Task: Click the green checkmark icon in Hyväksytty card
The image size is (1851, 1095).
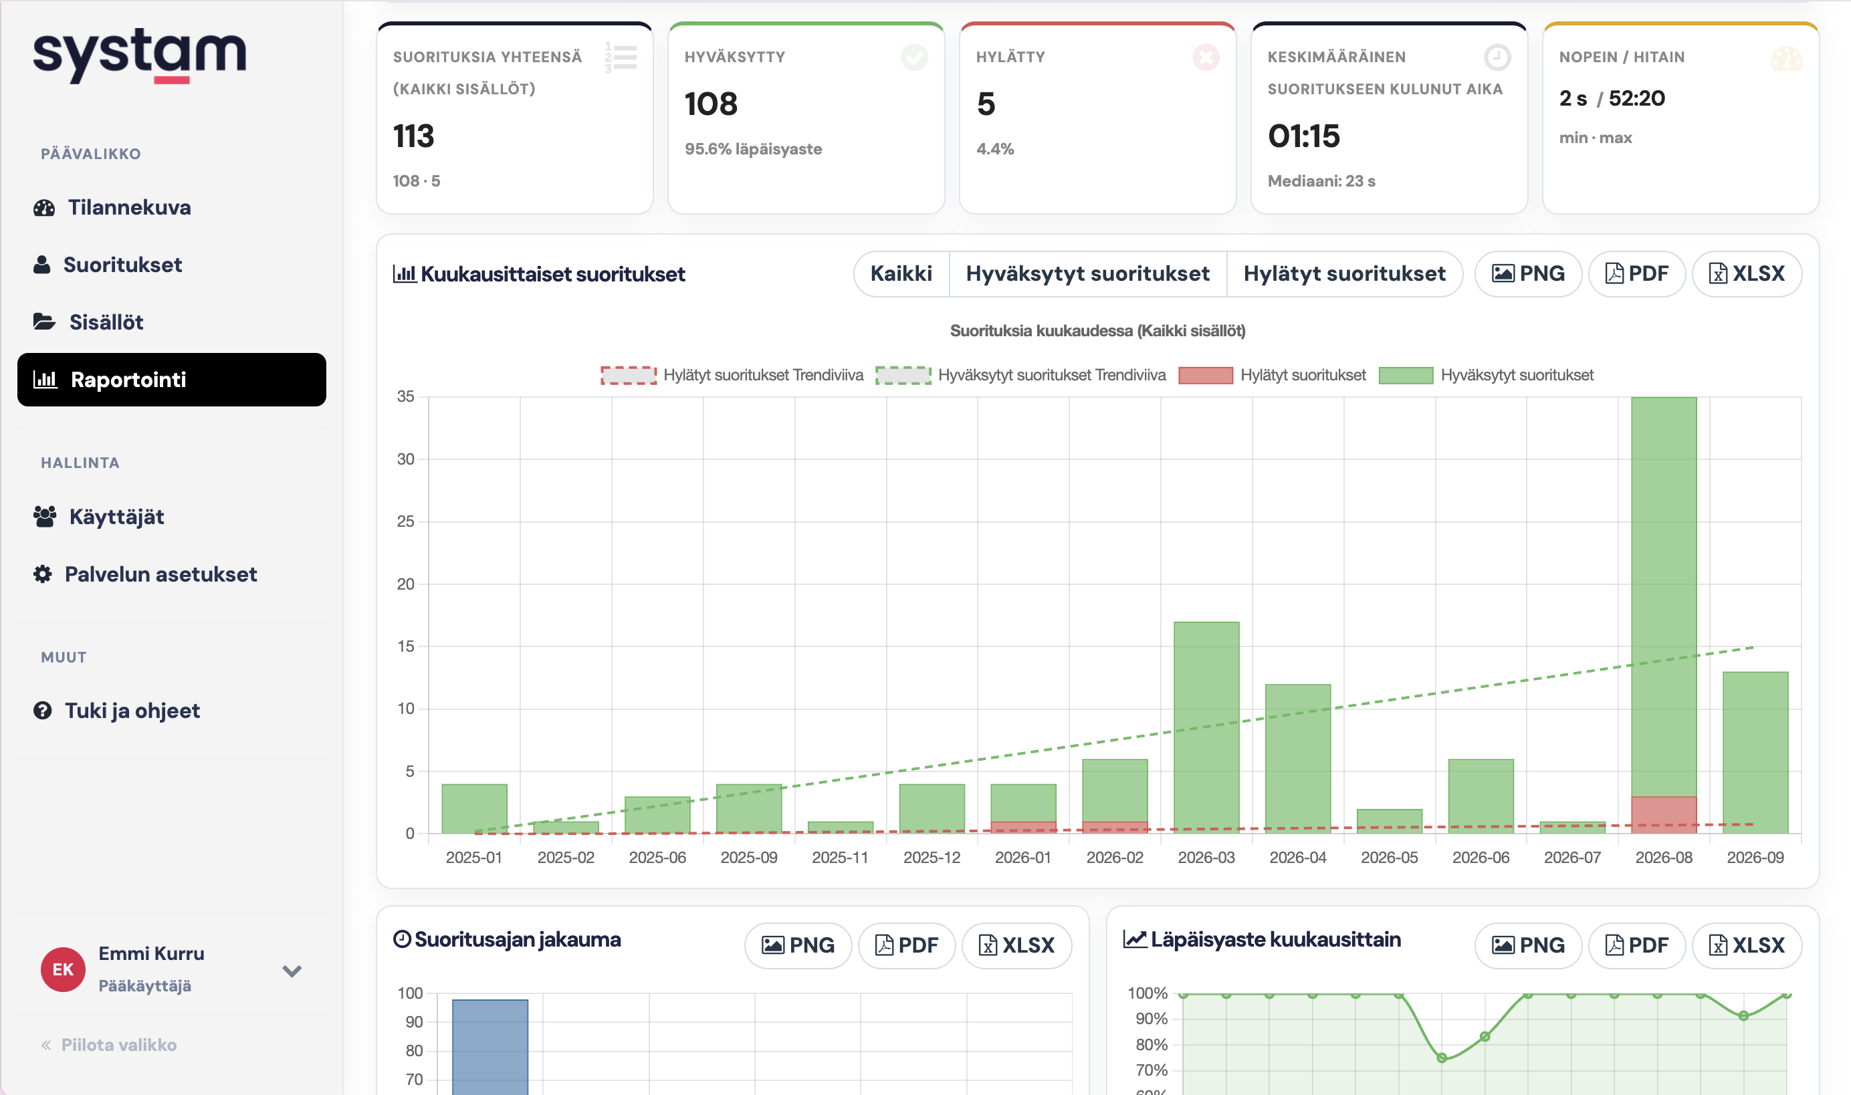Action: 914,57
